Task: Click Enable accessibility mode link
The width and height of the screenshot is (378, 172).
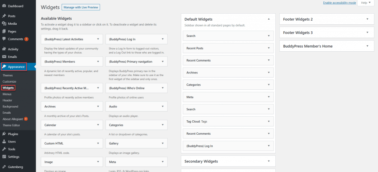Action: click(339, 3)
